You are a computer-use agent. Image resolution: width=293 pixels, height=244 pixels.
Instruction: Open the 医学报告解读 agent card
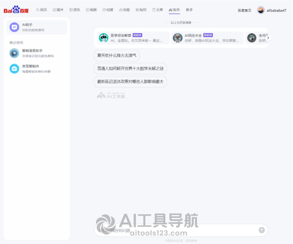133,38
